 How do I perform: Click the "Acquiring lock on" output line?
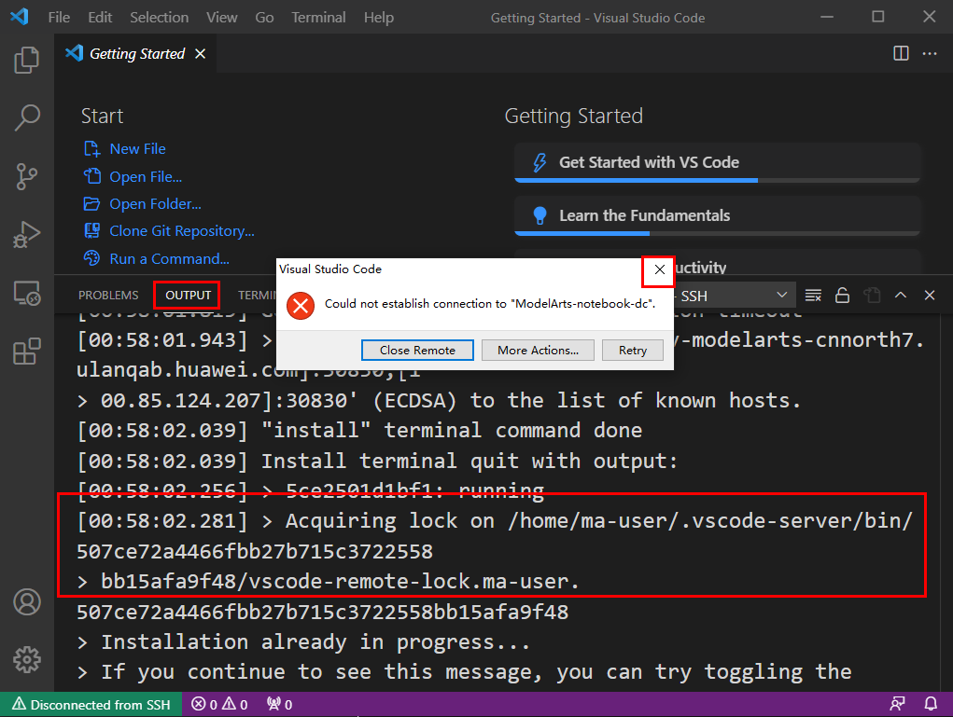click(494, 521)
